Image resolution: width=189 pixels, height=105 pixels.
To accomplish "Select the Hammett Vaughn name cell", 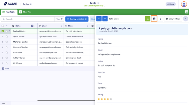I will click(x=24, y=47).
